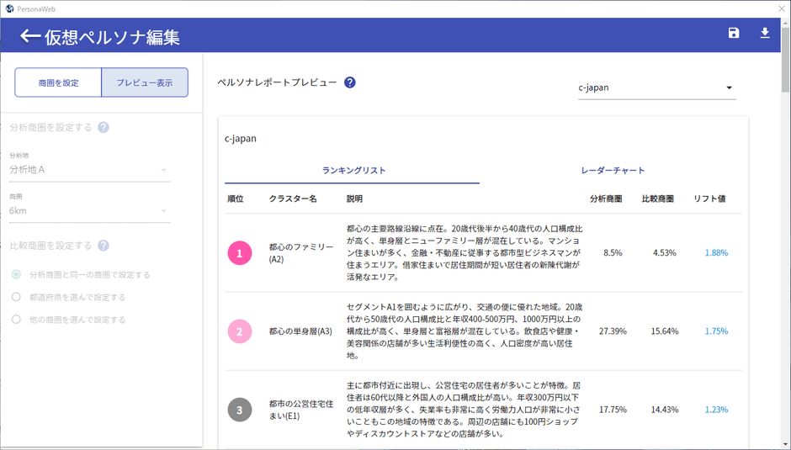
Task: Click the 8.5% analysis value
Action: (613, 252)
